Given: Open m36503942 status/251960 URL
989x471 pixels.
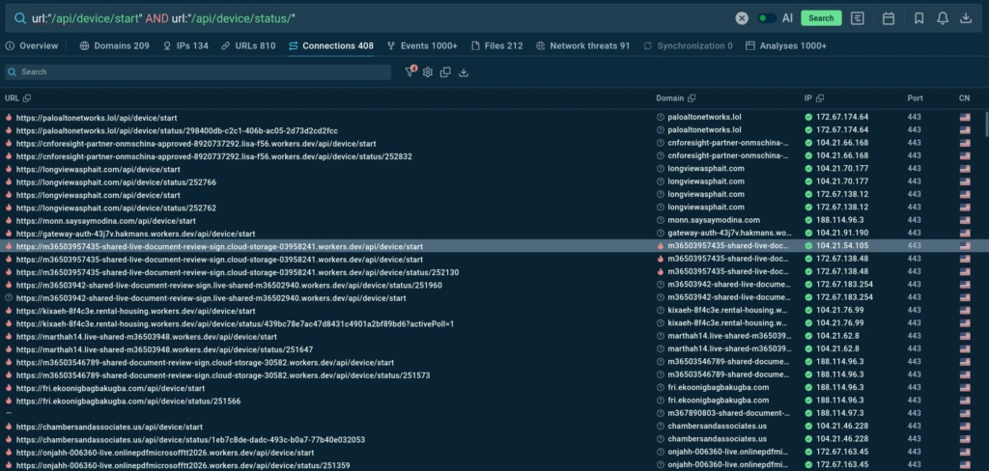Looking at the screenshot, I should [229, 285].
